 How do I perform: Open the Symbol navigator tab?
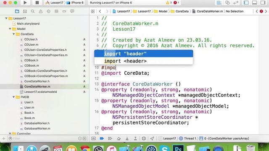pyautogui.click(x=25, y=11)
